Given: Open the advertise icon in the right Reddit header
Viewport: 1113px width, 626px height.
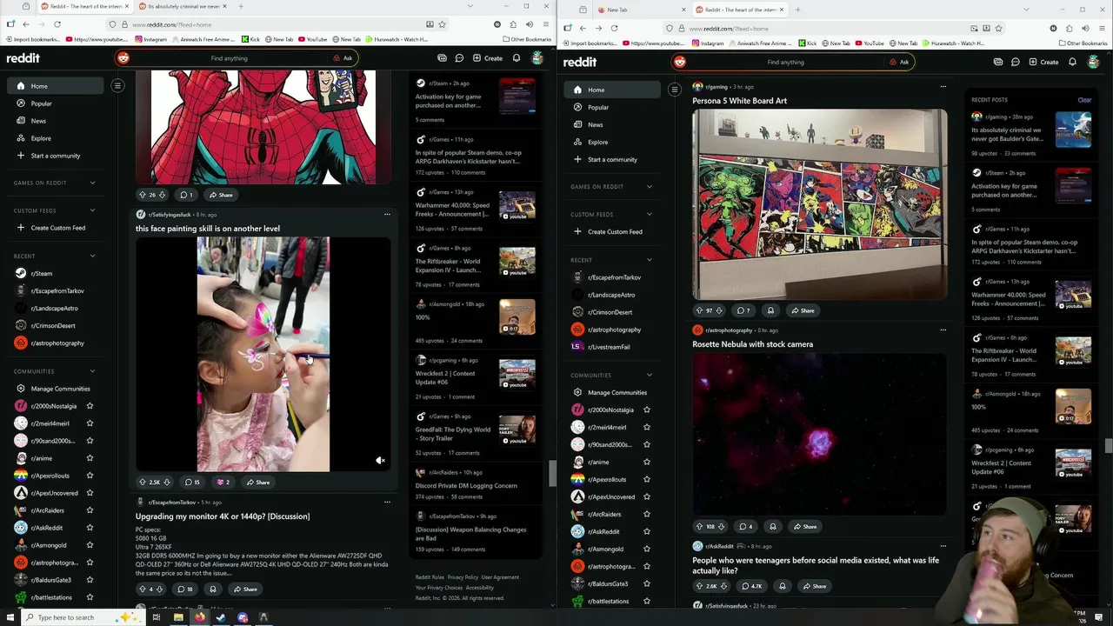Looking at the screenshot, I should point(998,62).
